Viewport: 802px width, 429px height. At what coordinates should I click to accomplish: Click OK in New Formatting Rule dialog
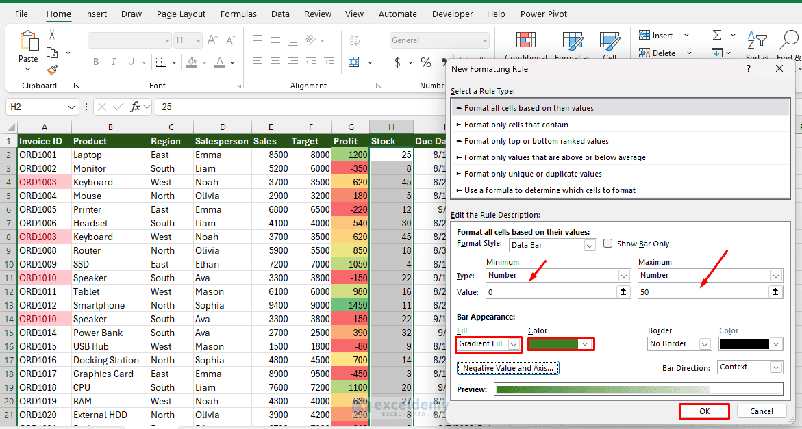pyautogui.click(x=704, y=411)
